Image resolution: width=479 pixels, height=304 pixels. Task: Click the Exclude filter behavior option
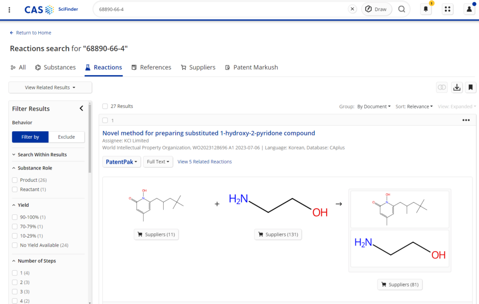[x=66, y=137]
